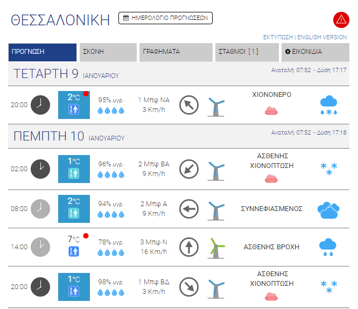Viewport: 358px width, 309px height.
Task: Select the ΣΤΑΘΜΟΙ [1] tab
Action: tap(246, 52)
